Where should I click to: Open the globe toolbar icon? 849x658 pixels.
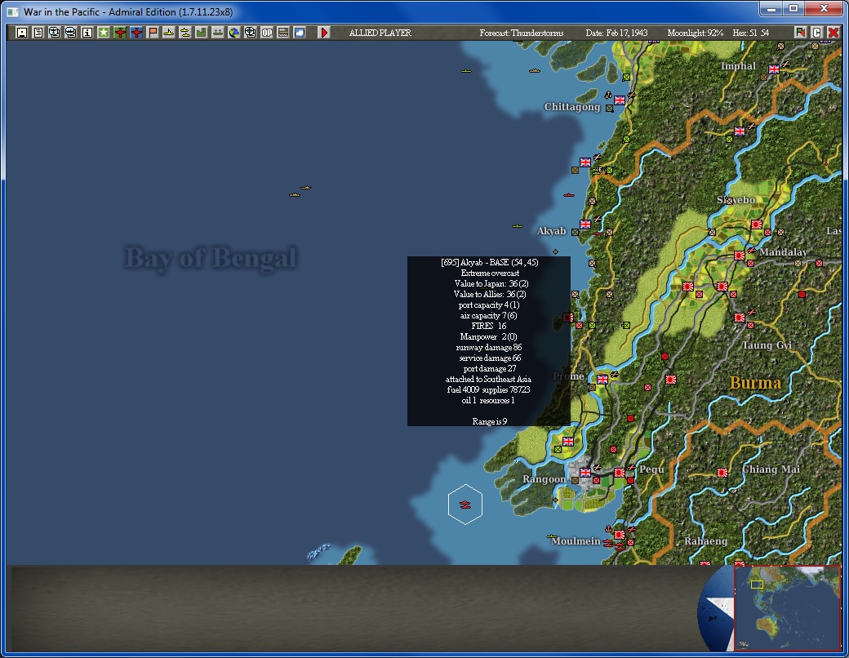point(234,33)
